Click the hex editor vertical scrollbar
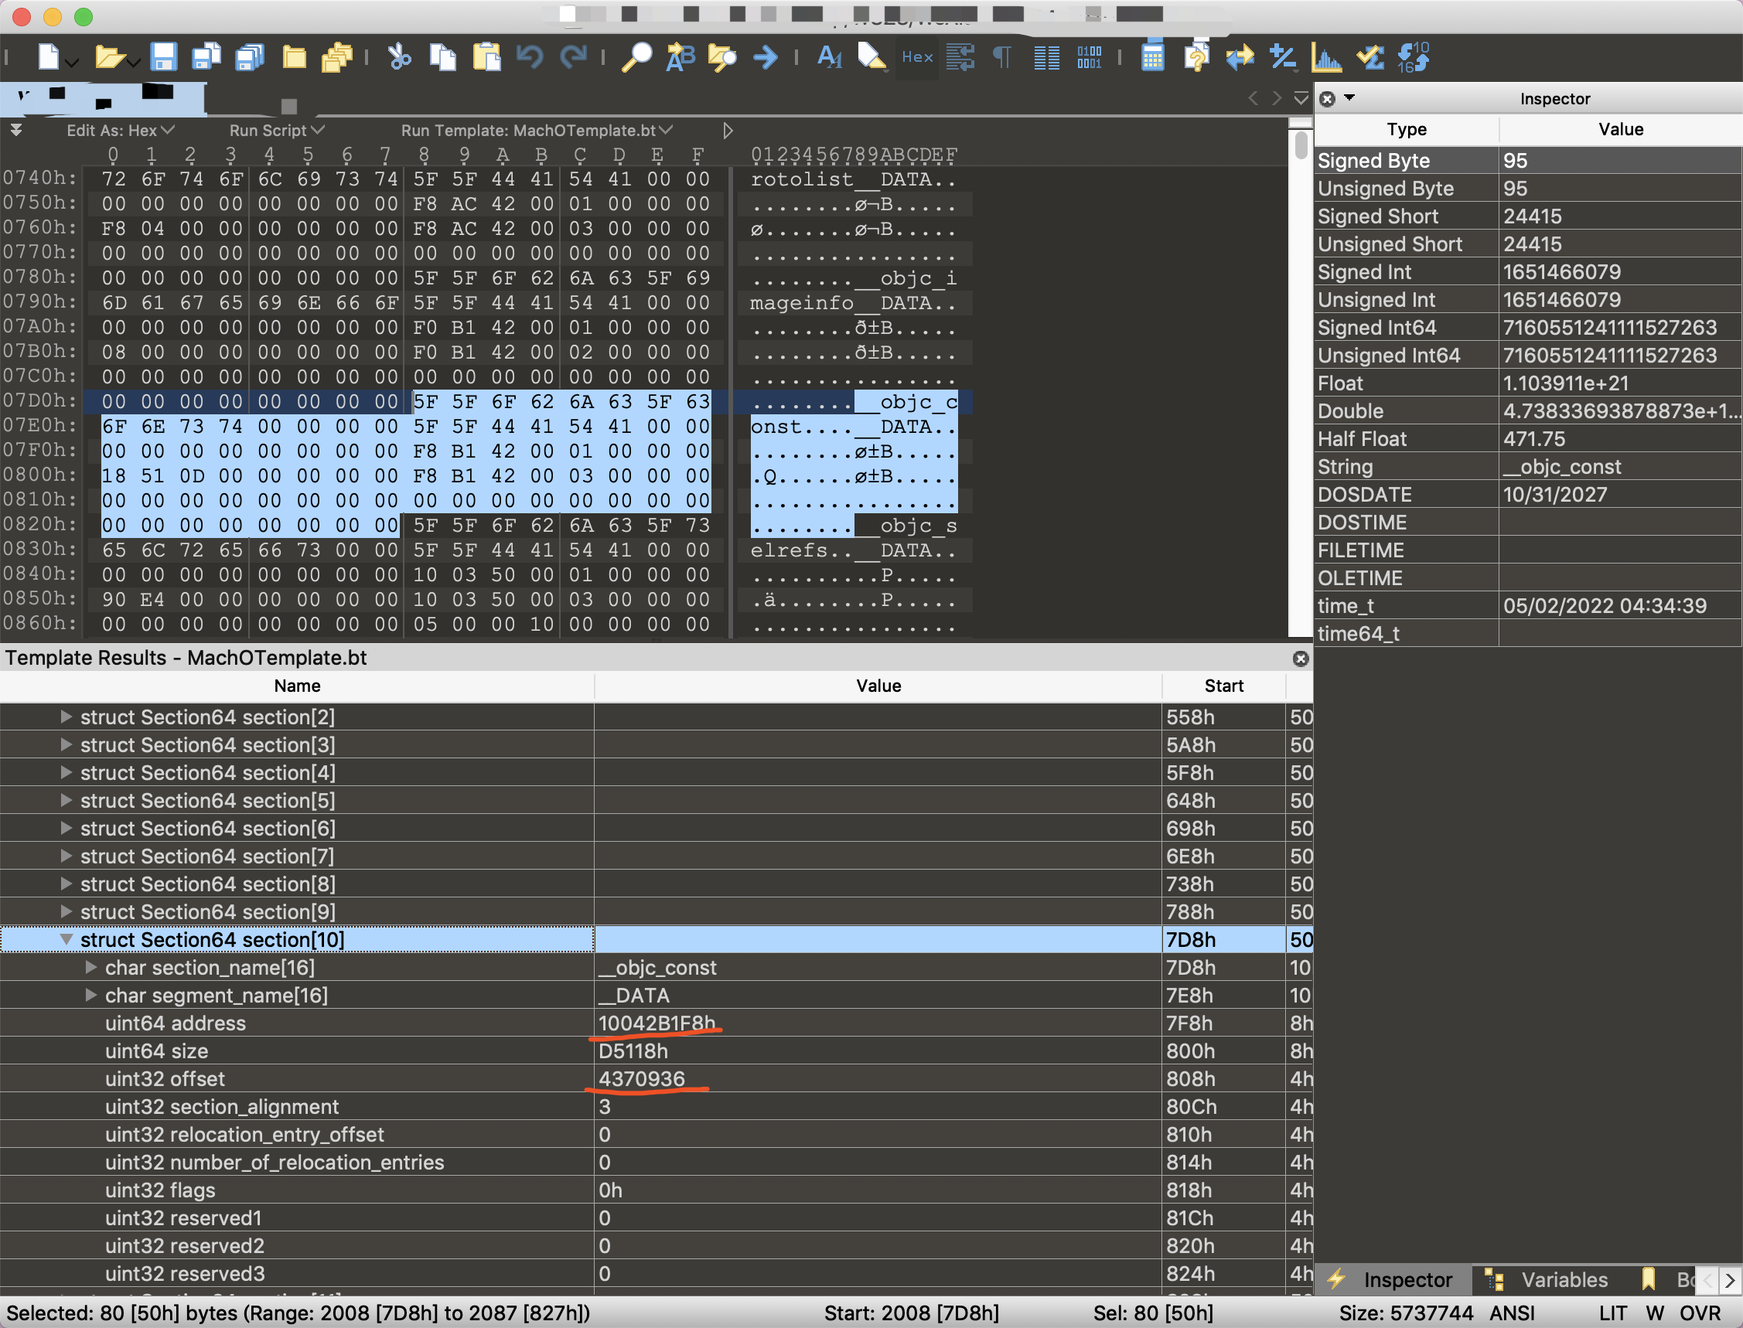The height and width of the screenshot is (1328, 1743). point(1301,146)
